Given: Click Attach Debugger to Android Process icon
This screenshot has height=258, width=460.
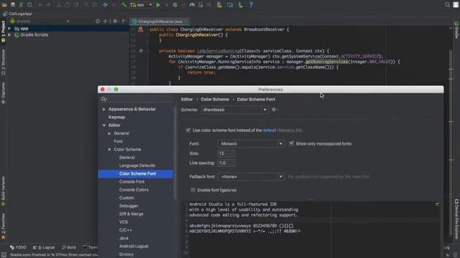Looking at the screenshot, I should (201, 5).
